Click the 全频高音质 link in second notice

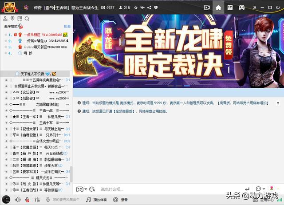[x=124, y=111]
